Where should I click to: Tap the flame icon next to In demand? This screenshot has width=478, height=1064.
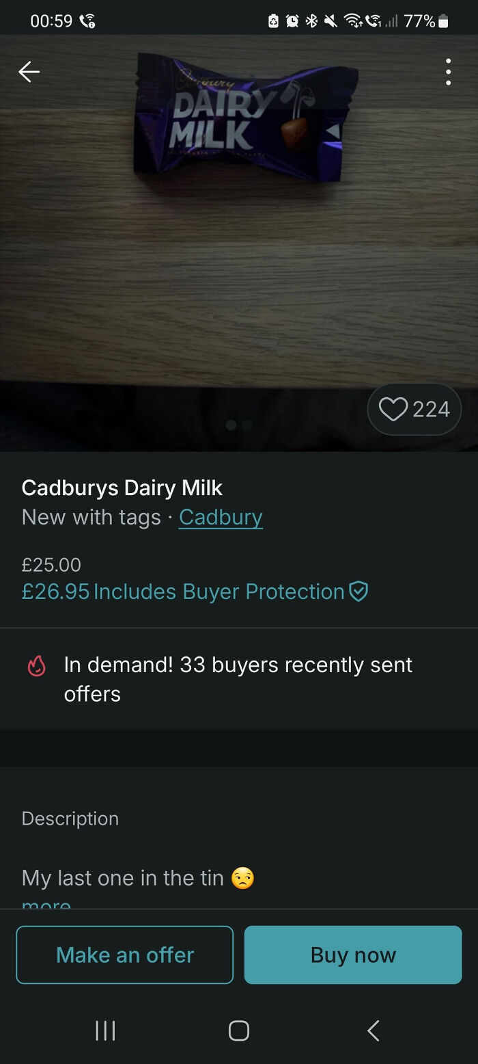(x=38, y=665)
